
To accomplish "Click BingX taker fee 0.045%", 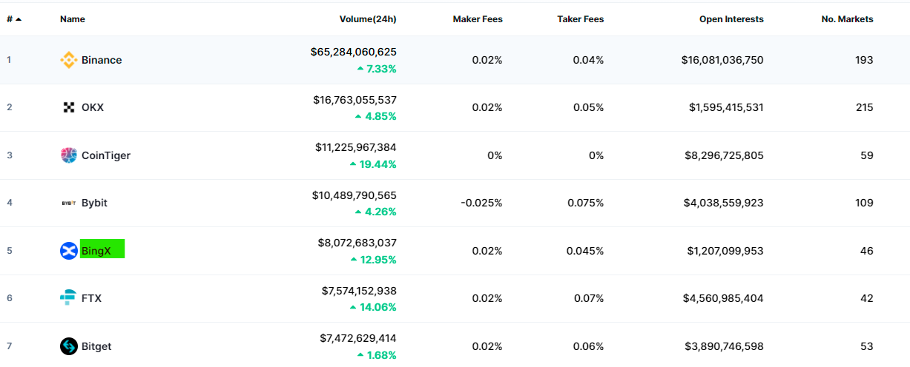I will (x=586, y=251).
